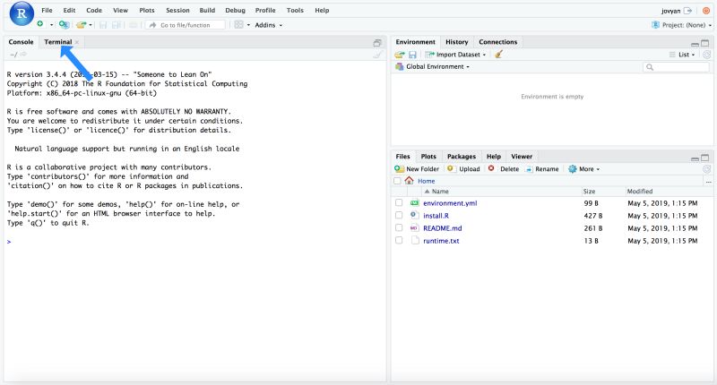Switch to the History tab
The height and width of the screenshot is (385, 717).
[457, 42]
